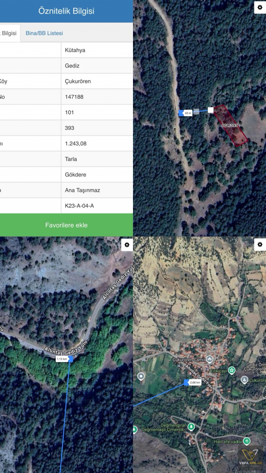The width and height of the screenshot is (266, 473).
Task: Click the Değmengıran park marker icon
Action: [x=191, y=427]
